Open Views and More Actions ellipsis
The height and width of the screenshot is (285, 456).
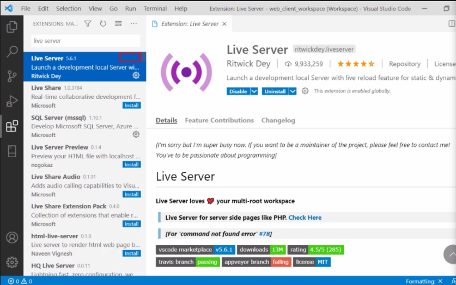tap(133, 23)
